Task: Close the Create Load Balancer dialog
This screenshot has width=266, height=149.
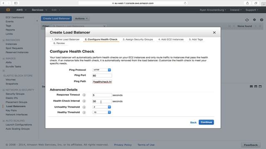Action: click(x=214, y=32)
